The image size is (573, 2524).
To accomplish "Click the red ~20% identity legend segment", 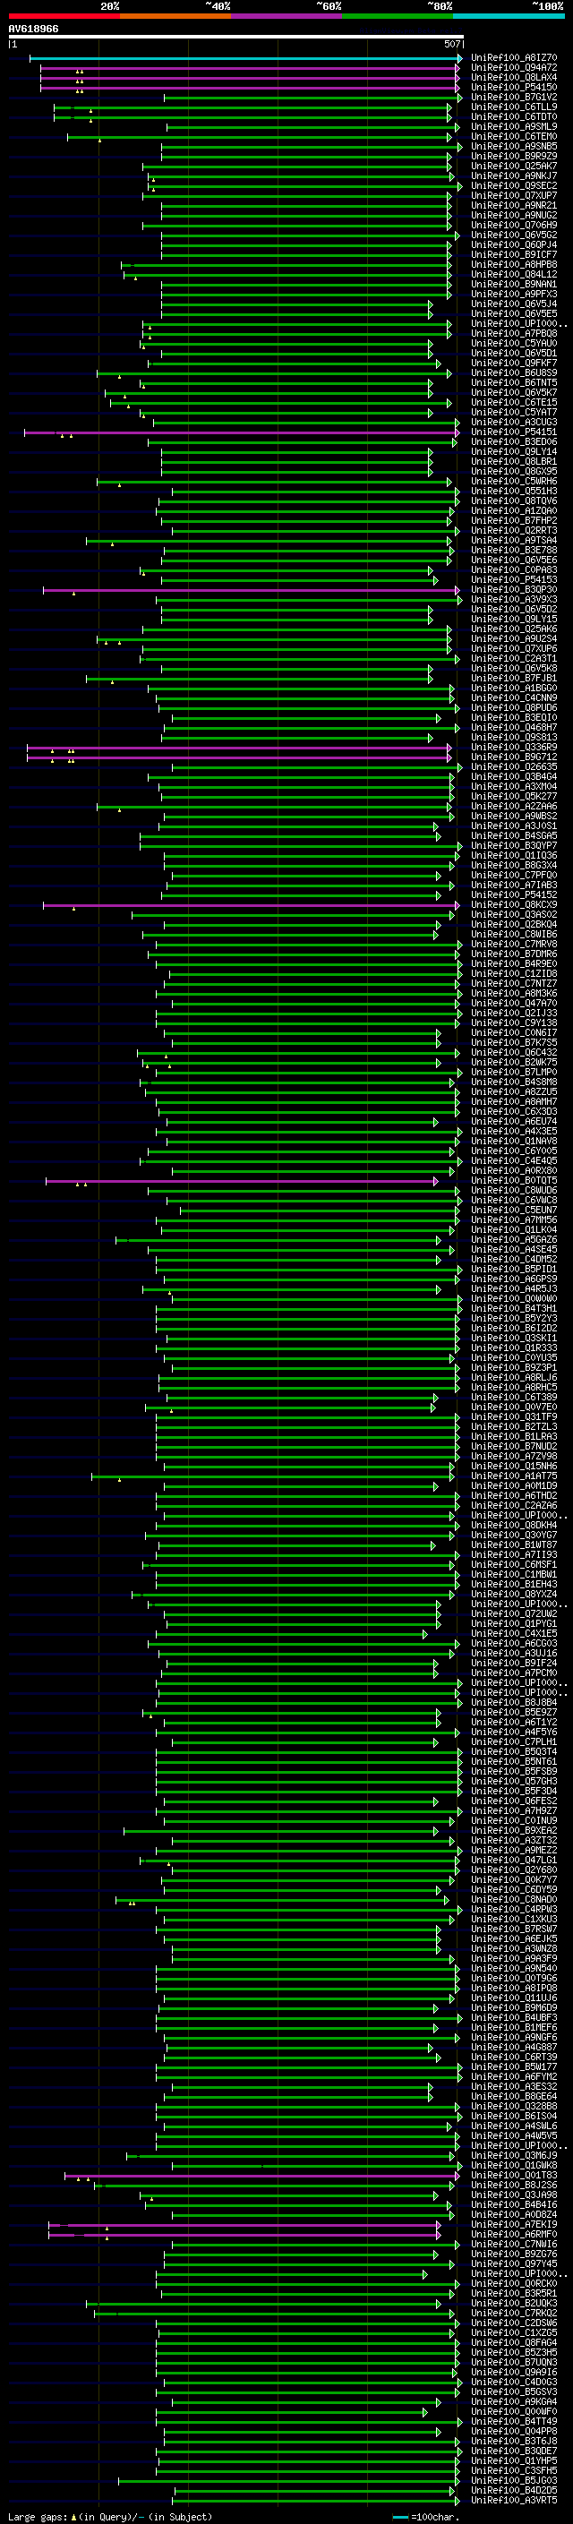I will pos(64,16).
